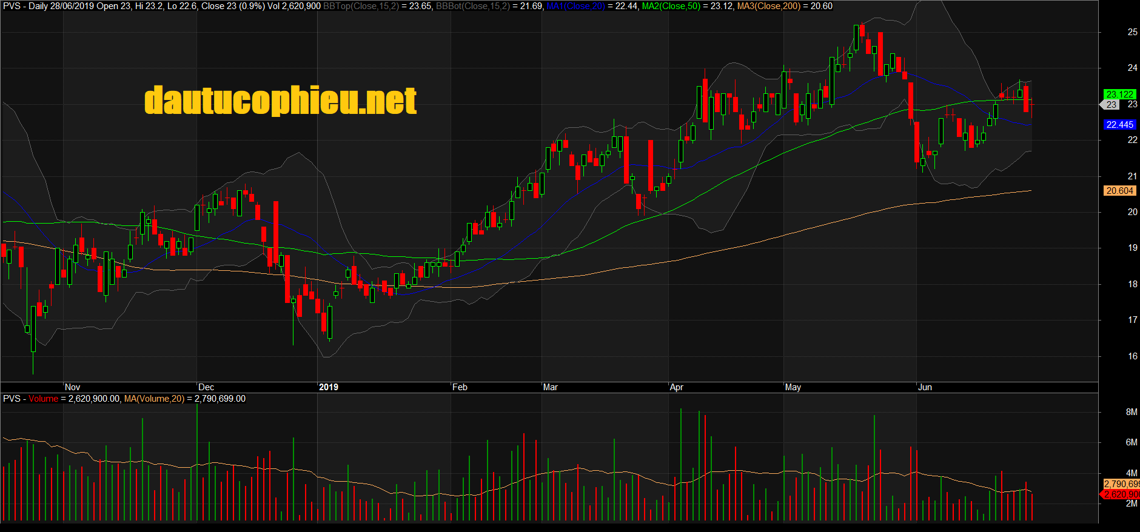This screenshot has width=1140, height=532.
Task: Click the 18 price axis label
Action: pyautogui.click(x=1132, y=284)
